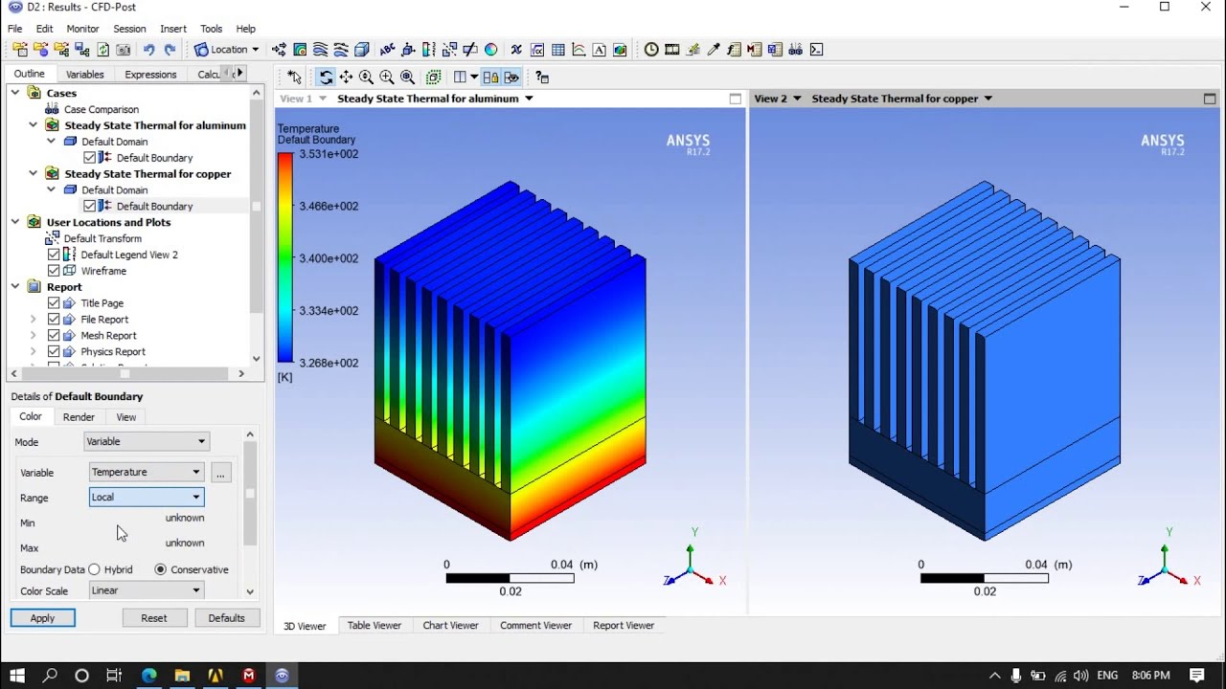Collapse User Locations and Plots node
This screenshot has height=689, width=1226.
pyautogui.click(x=15, y=222)
